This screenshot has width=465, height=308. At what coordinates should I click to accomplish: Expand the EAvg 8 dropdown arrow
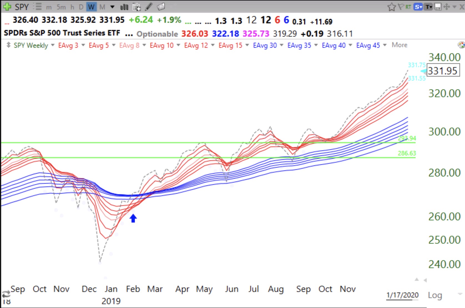point(144,45)
